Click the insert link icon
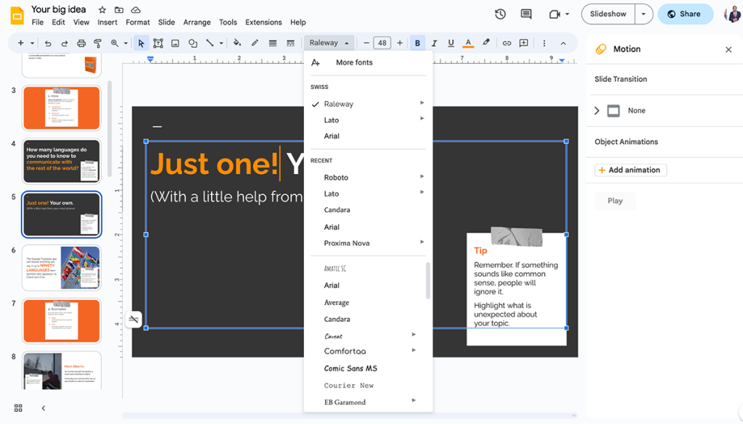 coord(506,43)
